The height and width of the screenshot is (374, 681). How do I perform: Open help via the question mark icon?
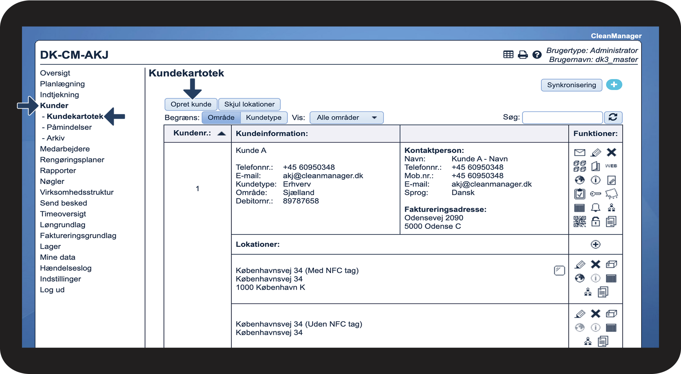click(x=537, y=55)
